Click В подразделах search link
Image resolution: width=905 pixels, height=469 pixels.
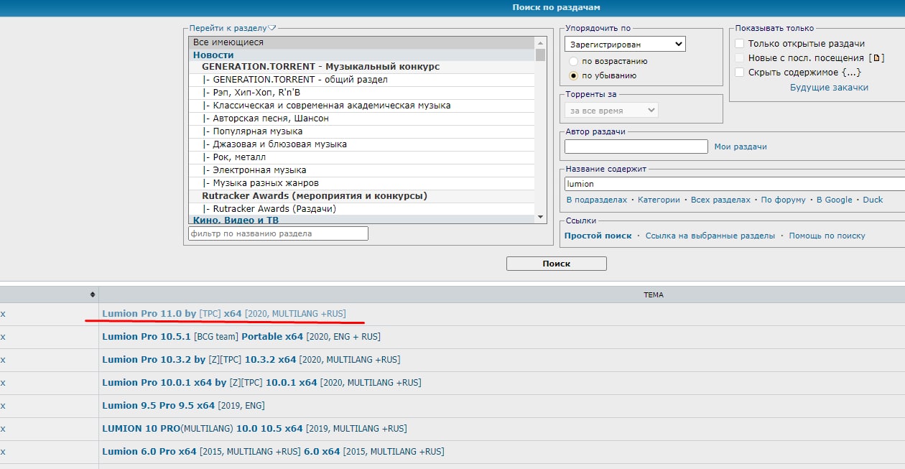[597, 200]
